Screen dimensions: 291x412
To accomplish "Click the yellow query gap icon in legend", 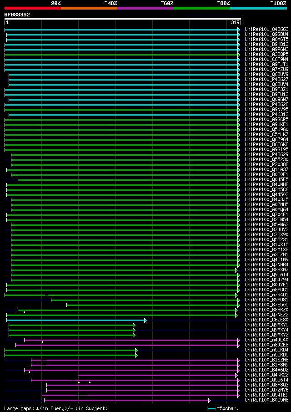I will click(x=38, y=408).
